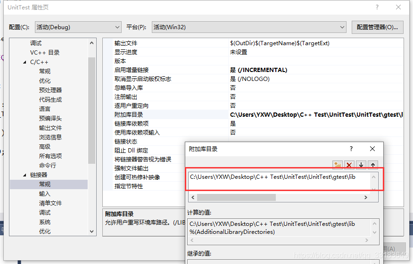Select 预处理器 tree item

tap(50, 90)
